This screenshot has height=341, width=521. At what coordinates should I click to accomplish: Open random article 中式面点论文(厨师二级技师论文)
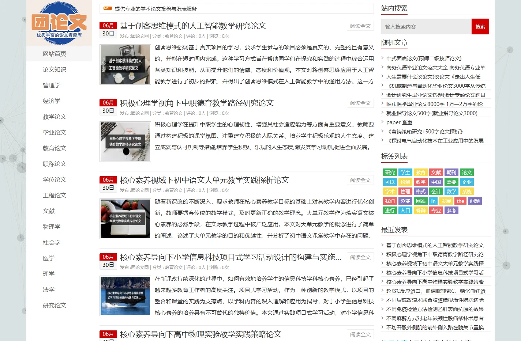pos(424,58)
